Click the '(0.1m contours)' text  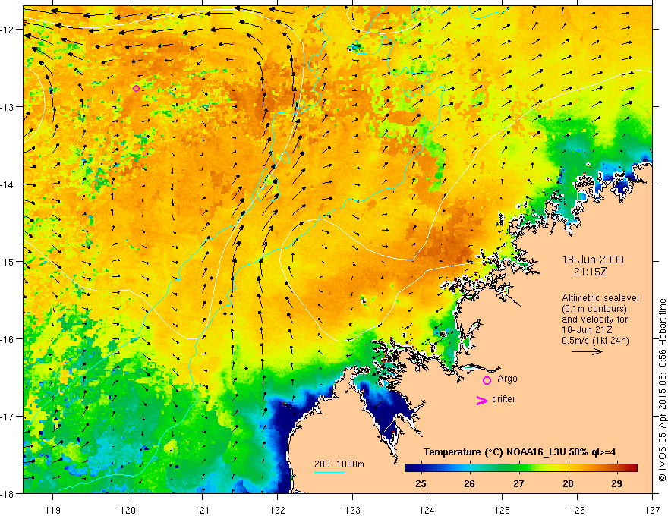click(x=594, y=309)
